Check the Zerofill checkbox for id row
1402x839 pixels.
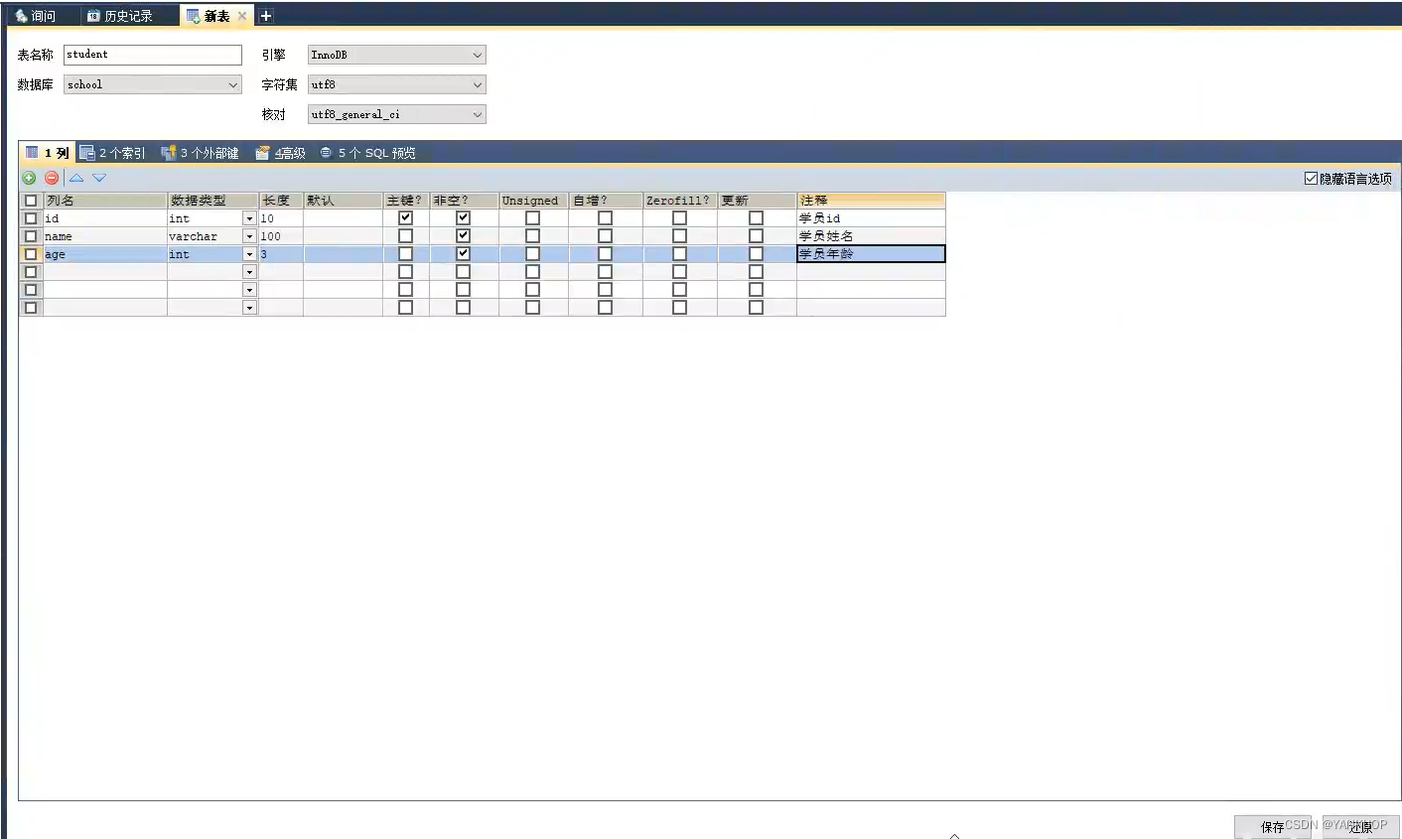coord(679,217)
